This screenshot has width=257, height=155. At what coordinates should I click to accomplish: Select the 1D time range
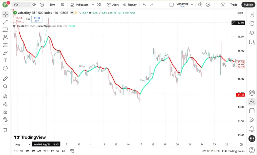pos(16,151)
